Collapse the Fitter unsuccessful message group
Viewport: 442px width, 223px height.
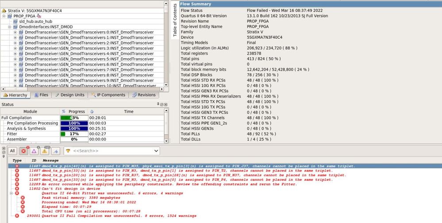pyautogui.click(x=11, y=193)
